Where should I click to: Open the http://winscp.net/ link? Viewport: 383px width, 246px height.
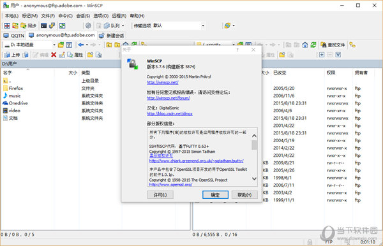(162, 83)
